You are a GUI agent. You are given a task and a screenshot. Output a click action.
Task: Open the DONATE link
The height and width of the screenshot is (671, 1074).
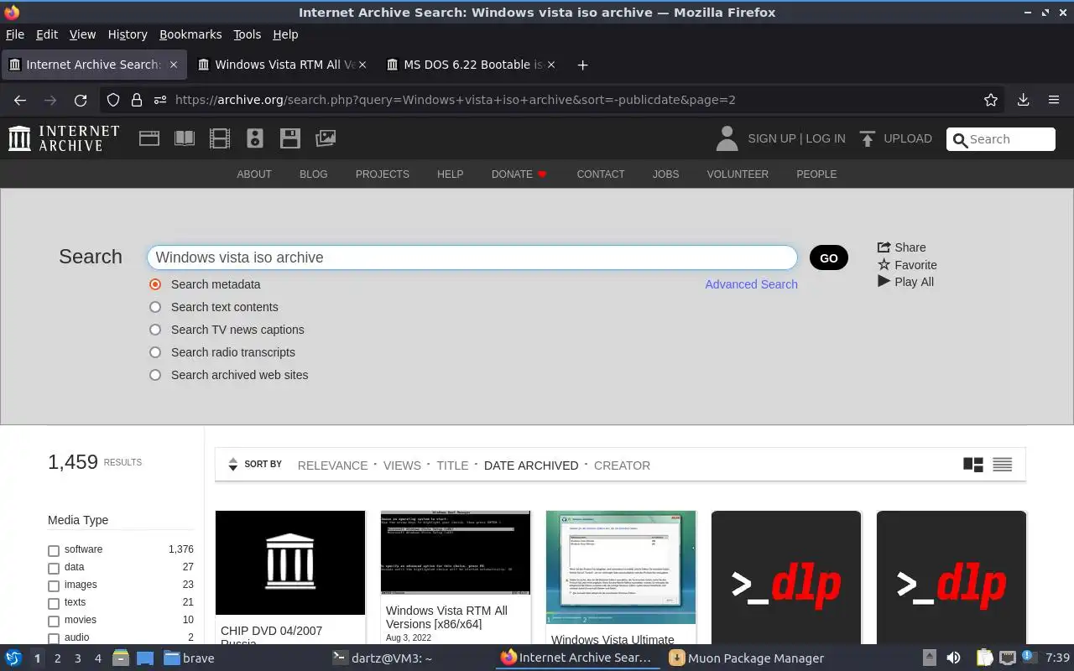click(519, 174)
